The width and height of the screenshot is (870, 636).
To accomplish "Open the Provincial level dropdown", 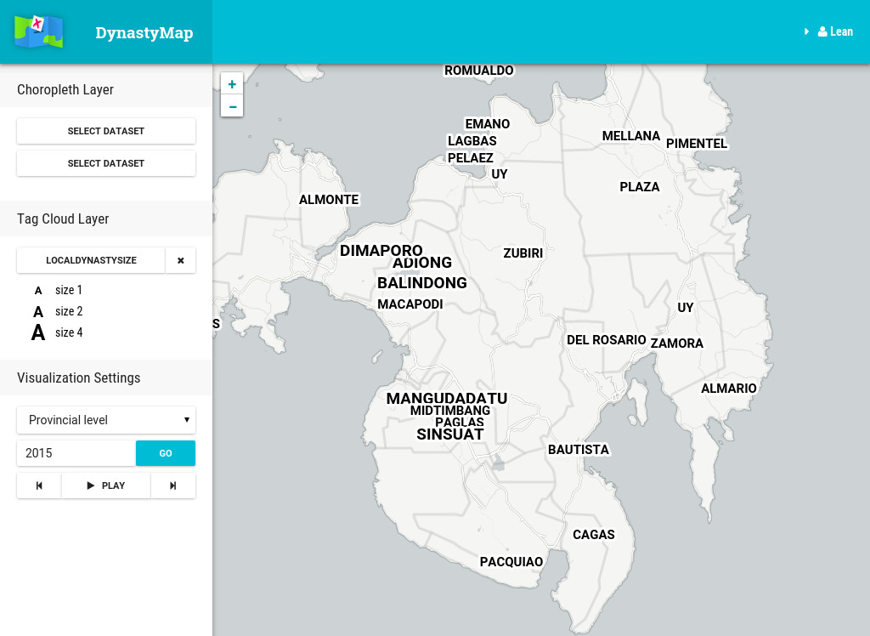I will coord(105,419).
